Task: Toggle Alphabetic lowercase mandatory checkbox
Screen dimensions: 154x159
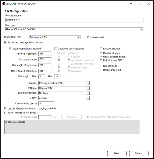Action: point(69,64)
